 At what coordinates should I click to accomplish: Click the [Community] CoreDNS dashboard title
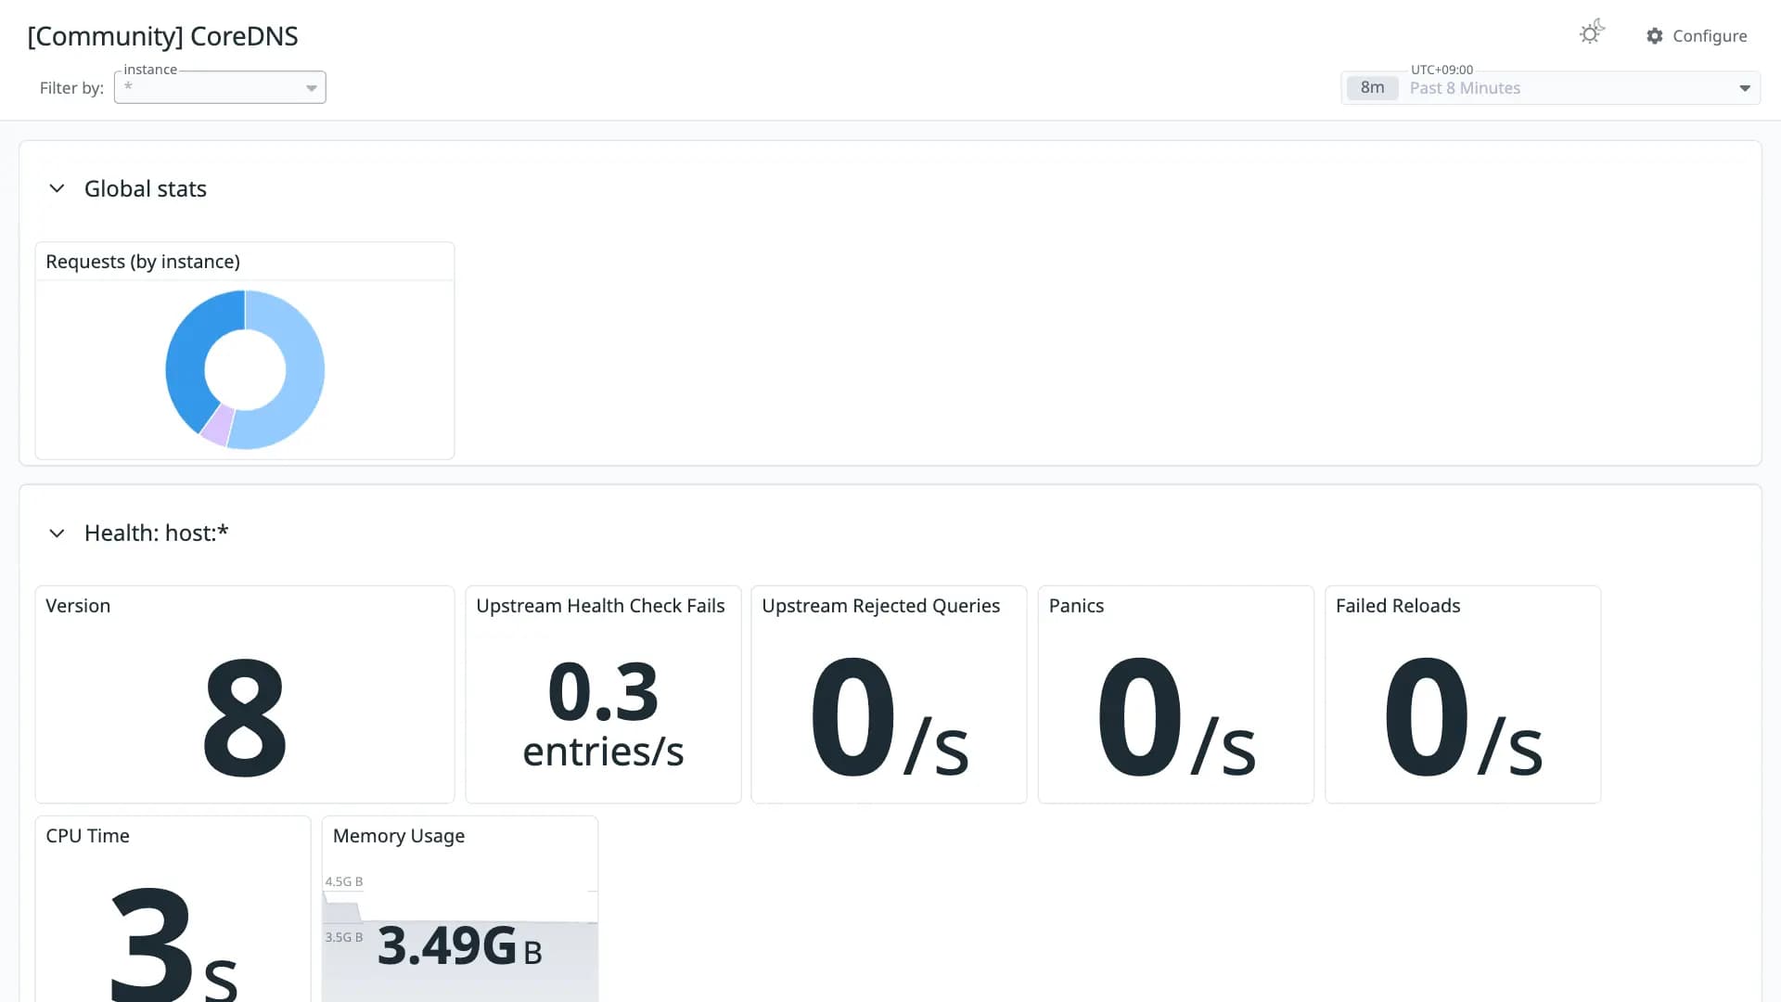(x=162, y=36)
